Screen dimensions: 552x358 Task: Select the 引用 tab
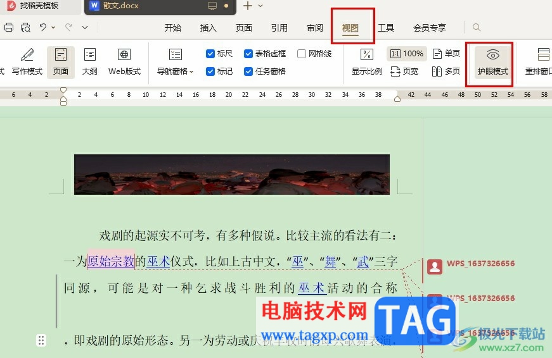coord(279,28)
